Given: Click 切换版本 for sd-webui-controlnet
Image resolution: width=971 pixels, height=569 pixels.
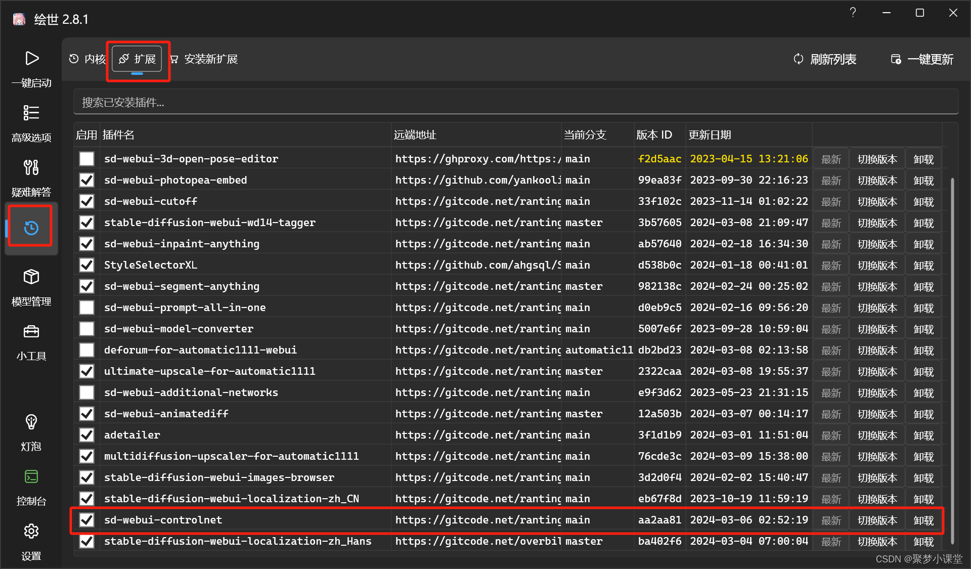Looking at the screenshot, I should (877, 520).
